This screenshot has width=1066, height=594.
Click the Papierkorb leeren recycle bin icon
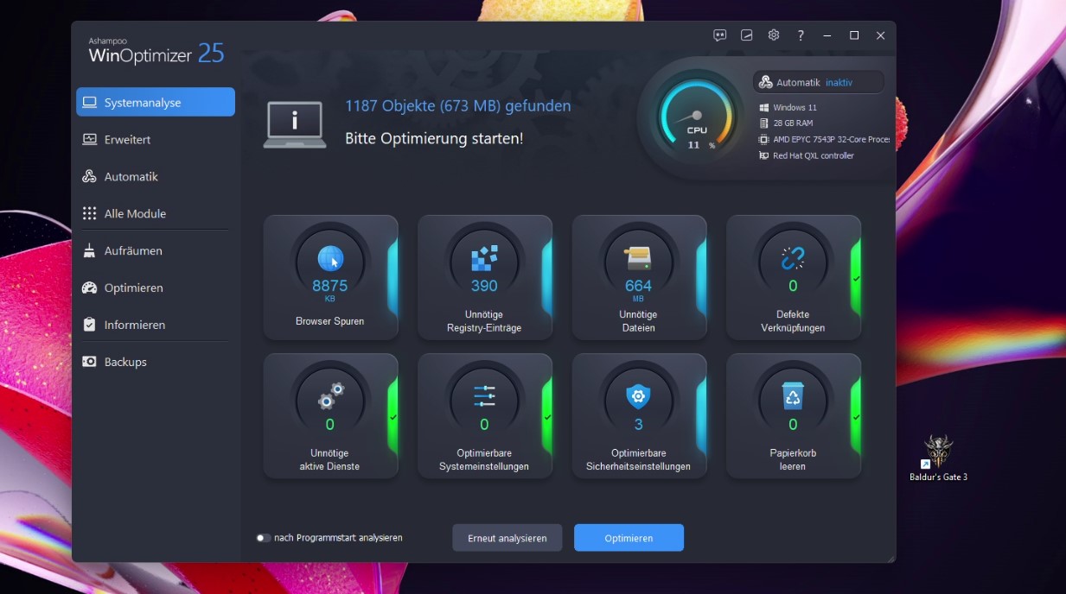pos(793,396)
